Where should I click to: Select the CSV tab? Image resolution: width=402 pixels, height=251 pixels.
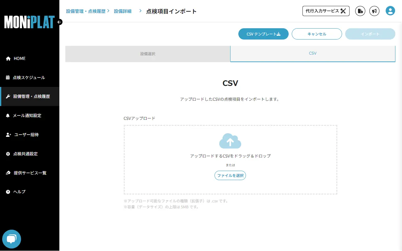point(312,53)
